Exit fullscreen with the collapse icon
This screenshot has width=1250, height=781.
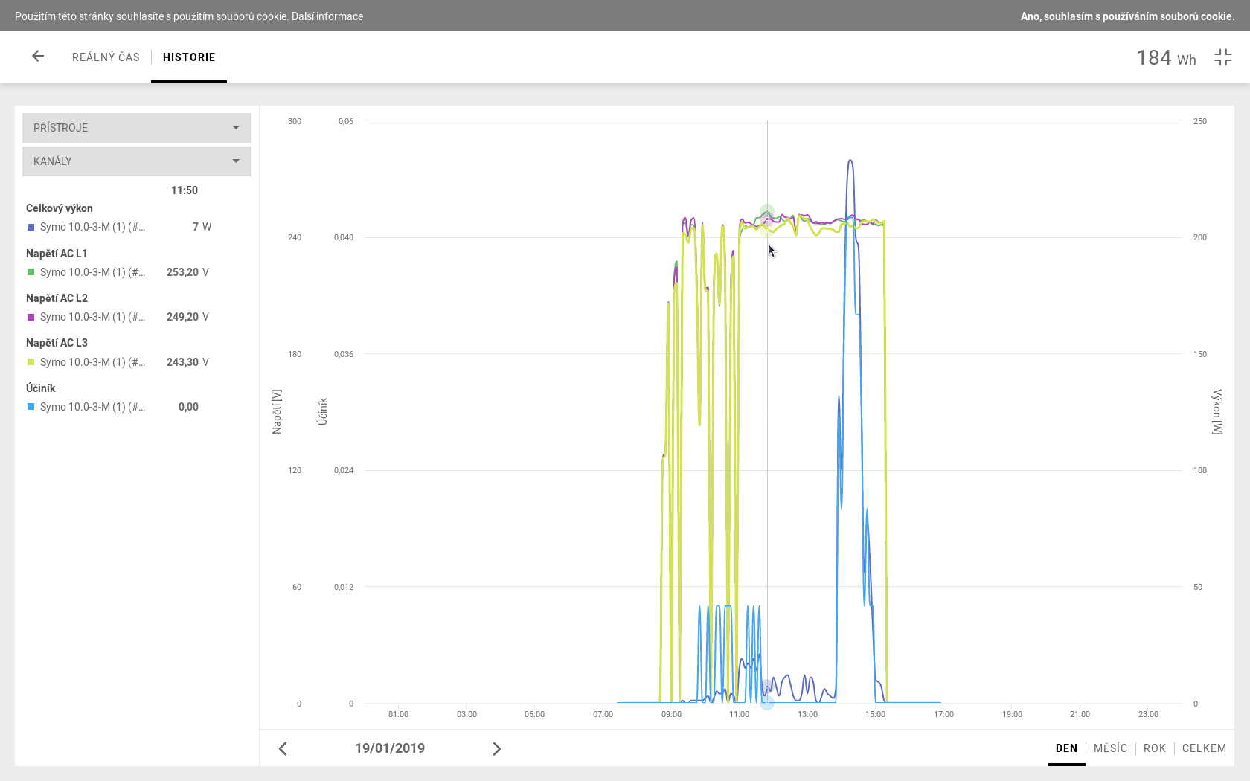pyautogui.click(x=1223, y=57)
